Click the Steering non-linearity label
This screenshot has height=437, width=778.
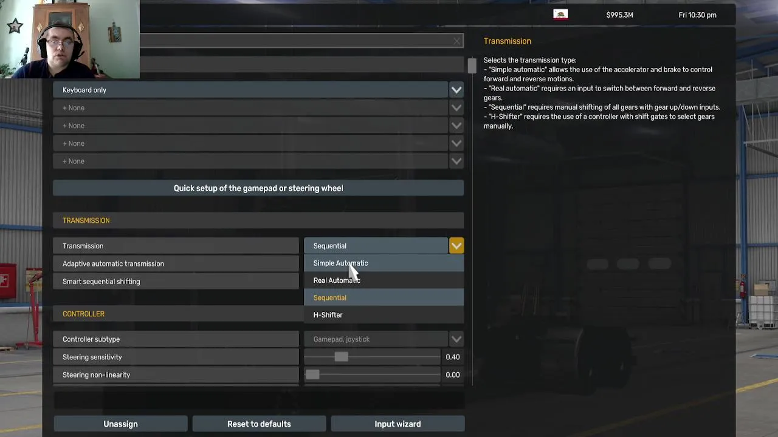[96, 374]
